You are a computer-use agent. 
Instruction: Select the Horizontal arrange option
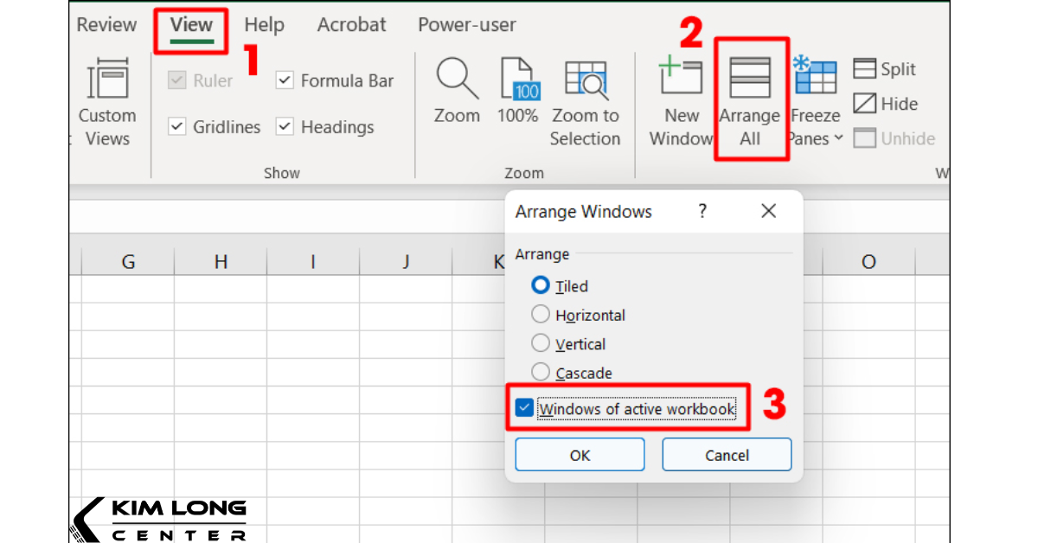540,315
